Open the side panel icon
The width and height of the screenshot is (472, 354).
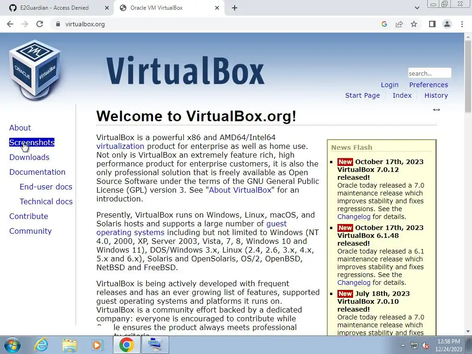pyautogui.click(x=432, y=24)
